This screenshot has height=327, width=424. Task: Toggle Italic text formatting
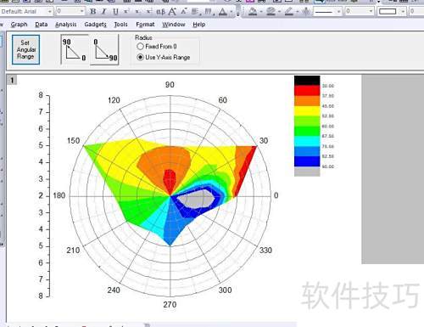pos(104,12)
